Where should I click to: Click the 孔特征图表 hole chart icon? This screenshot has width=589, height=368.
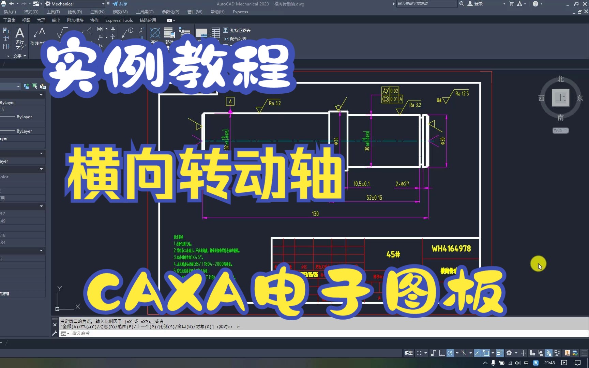point(225,30)
